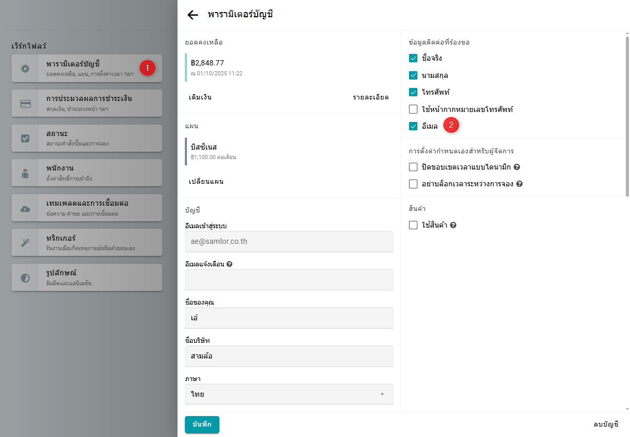Toggle the email contact field checkbox
The height and width of the screenshot is (437, 630).
413,126
